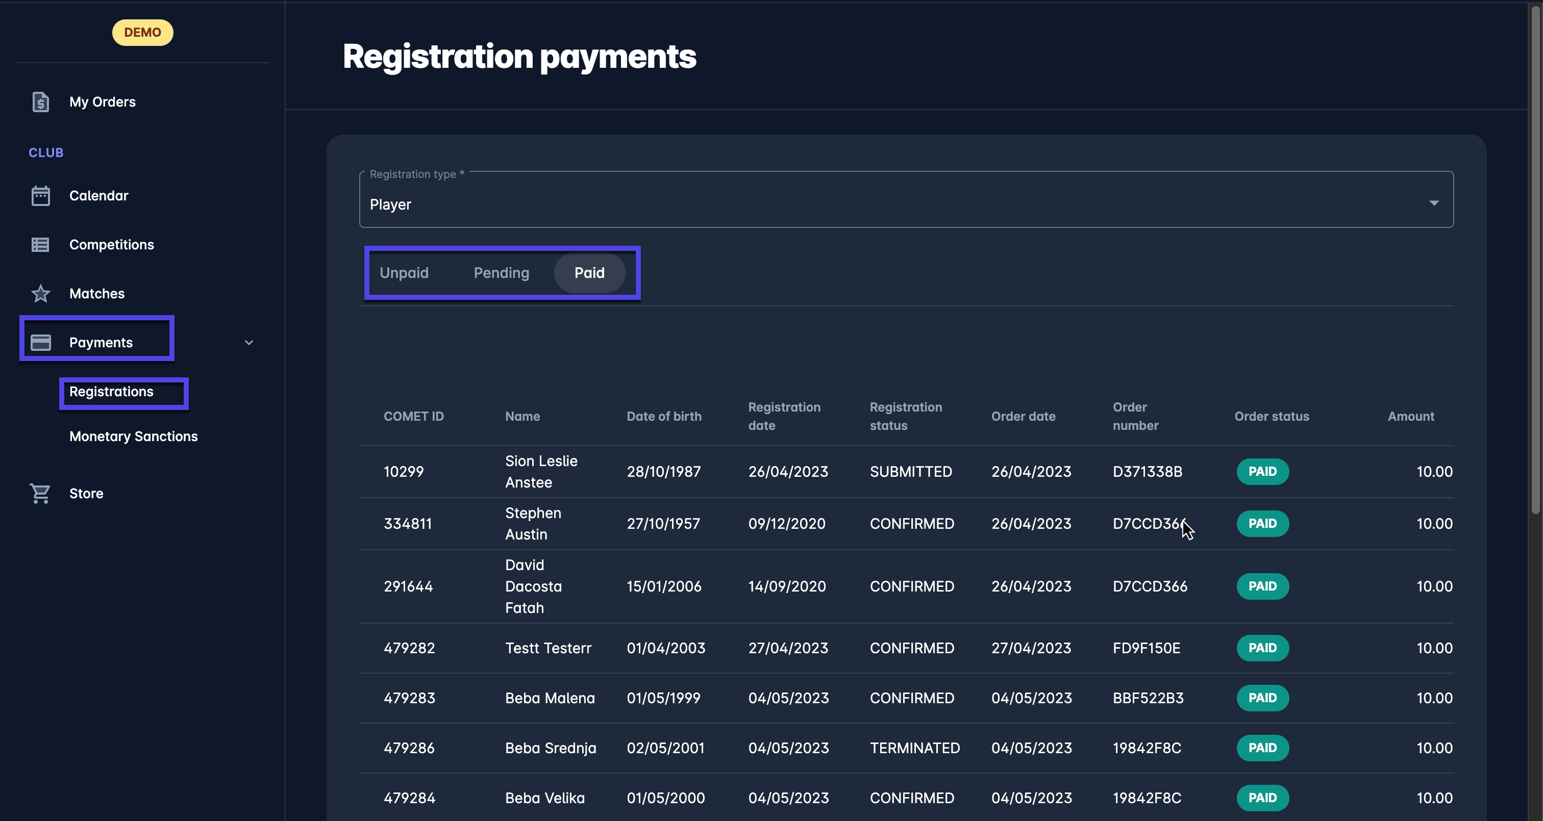
Task: Click the Matches star icon
Action: pyautogui.click(x=40, y=293)
